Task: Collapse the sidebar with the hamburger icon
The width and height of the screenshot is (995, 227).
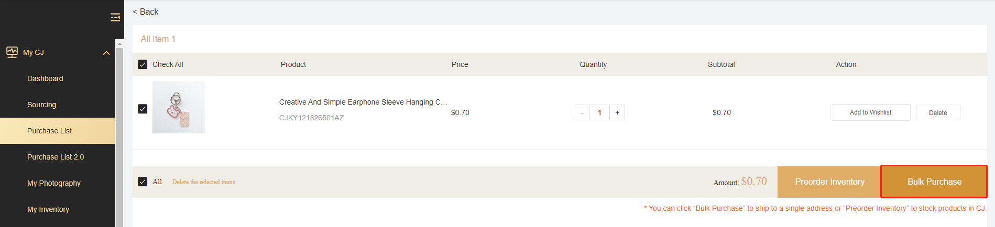Action: (x=115, y=18)
